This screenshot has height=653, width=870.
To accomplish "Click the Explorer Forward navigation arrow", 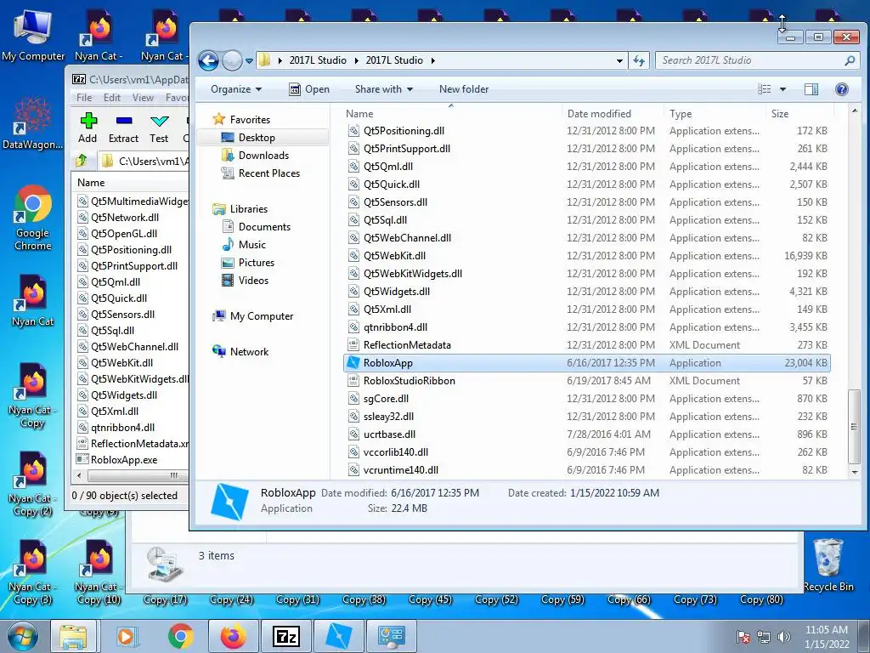I will (232, 60).
